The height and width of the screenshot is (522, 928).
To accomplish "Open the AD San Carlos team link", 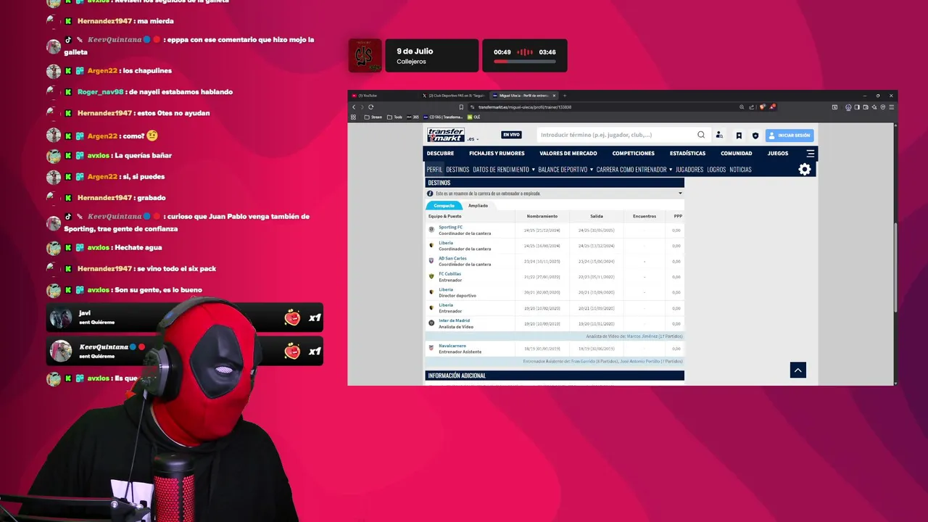I will [452, 258].
